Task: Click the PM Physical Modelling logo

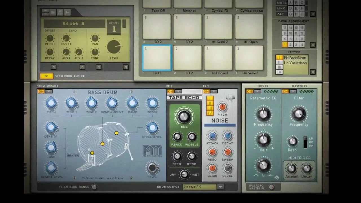Action: click(152, 151)
